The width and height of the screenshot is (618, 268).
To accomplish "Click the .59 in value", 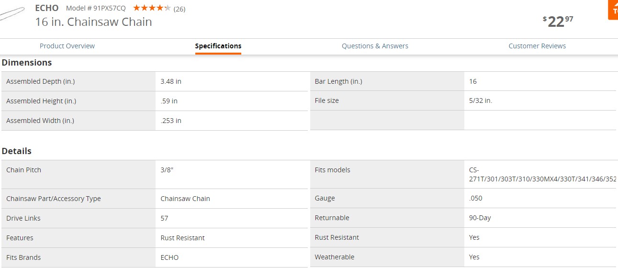I will 169,101.
